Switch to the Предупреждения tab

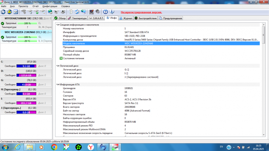click(x=170, y=18)
